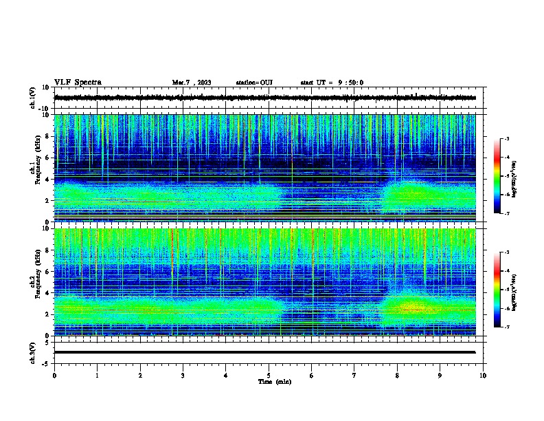Click the ch.1 colorbar log(PSD) label
Screen dimensions: 544x421
(x=514, y=180)
